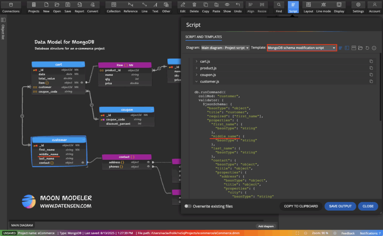Toggle the Object list side panel
The height and width of the screenshot is (236, 383).
point(3,20)
